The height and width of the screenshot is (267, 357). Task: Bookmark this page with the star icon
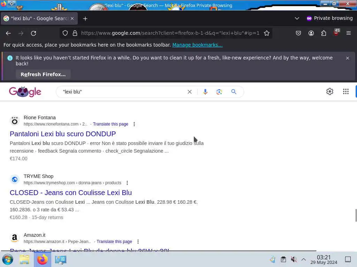coord(267,33)
